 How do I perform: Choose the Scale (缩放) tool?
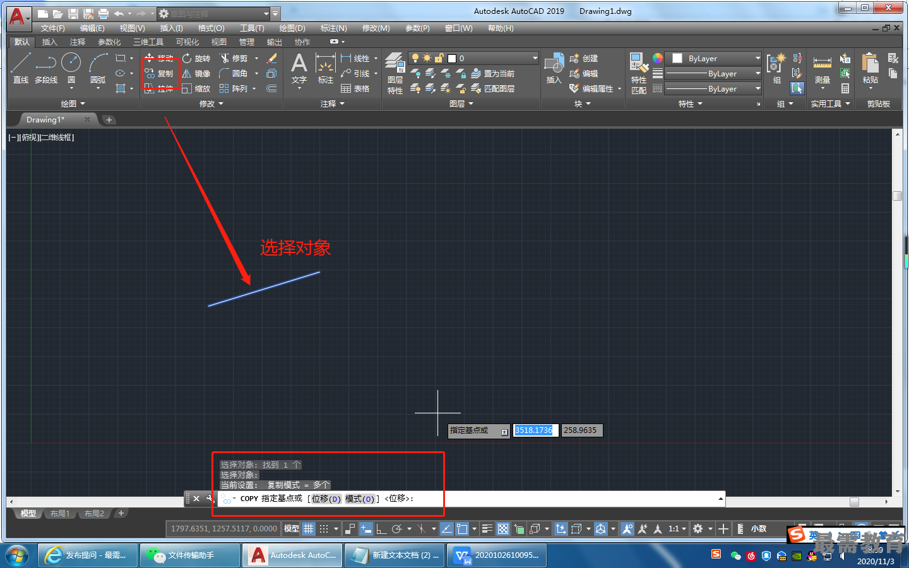(196, 88)
